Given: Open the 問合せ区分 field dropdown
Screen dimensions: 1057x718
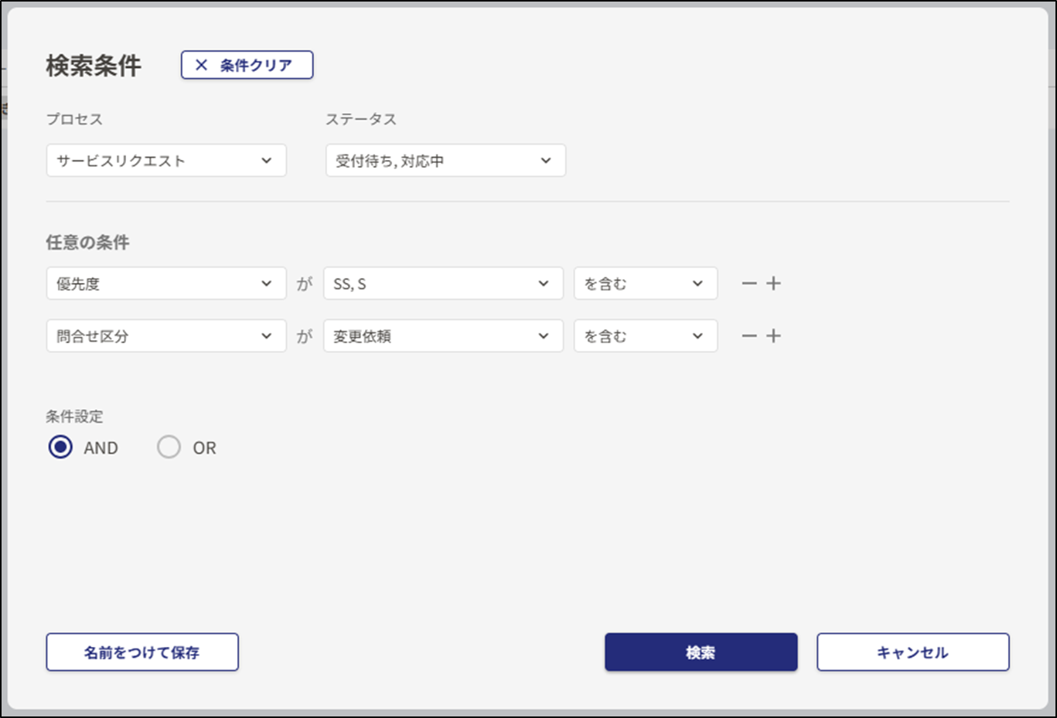Looking at the screenshot, I should tap(165, 335).
